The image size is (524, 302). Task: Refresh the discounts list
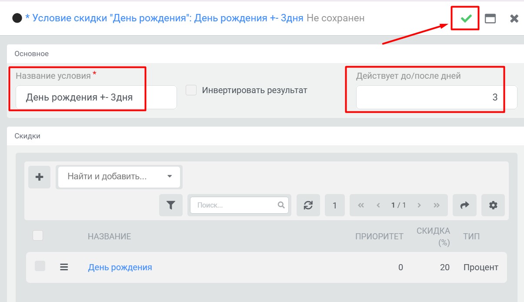[x=308, y=205]
